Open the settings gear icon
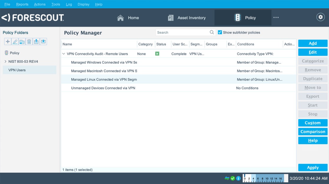The height and width of the screenshot is (184, 329). (320, 17)
